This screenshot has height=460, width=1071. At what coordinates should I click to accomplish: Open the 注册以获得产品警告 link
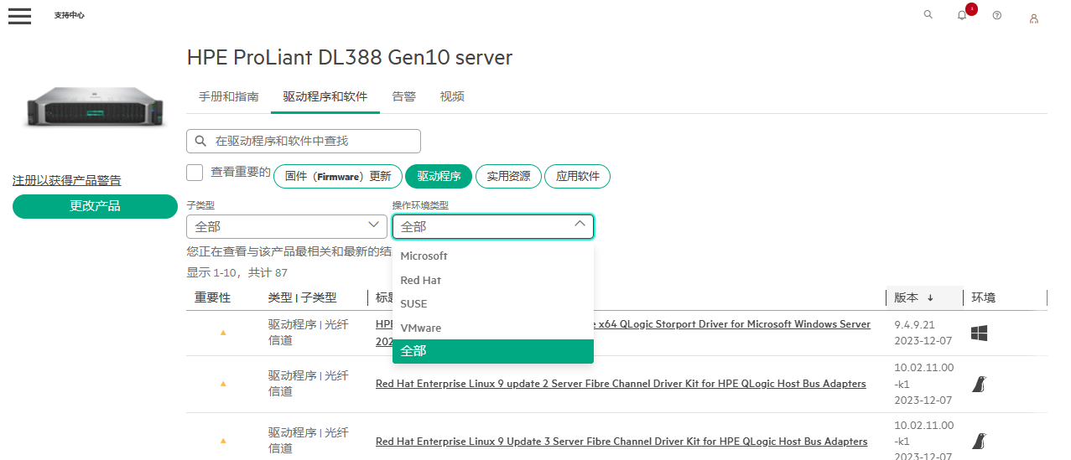66,180
